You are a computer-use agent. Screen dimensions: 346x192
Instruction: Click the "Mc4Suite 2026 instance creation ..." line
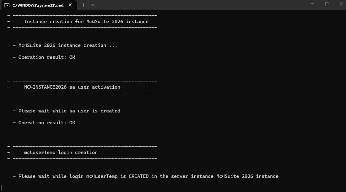pos(68,45)
